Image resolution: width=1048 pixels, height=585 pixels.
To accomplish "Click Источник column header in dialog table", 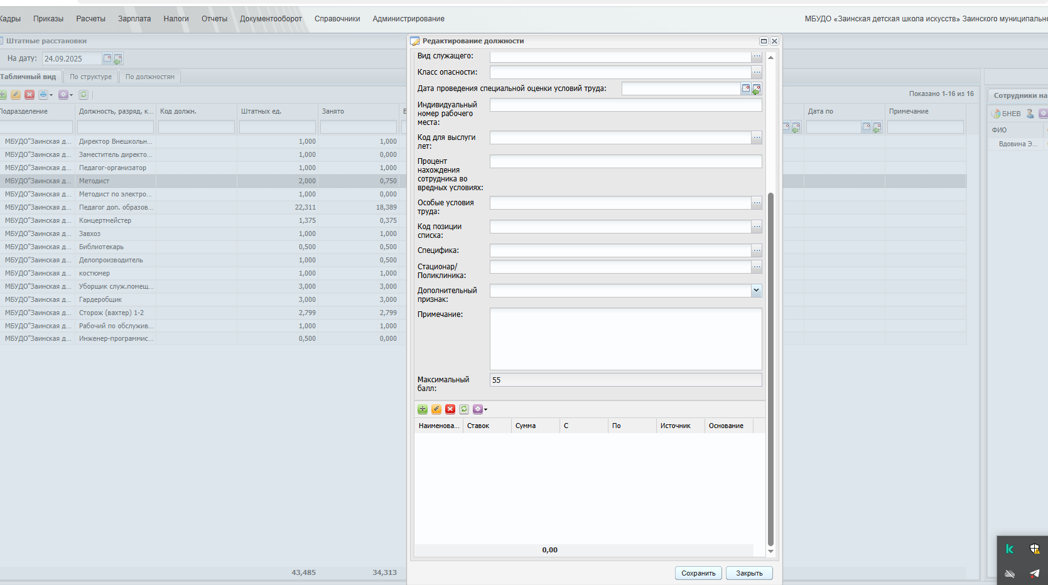I will (680, 426).
